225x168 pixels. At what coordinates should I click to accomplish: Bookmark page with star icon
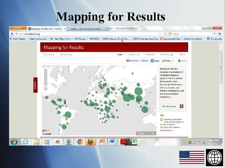(x=159, y=34)
